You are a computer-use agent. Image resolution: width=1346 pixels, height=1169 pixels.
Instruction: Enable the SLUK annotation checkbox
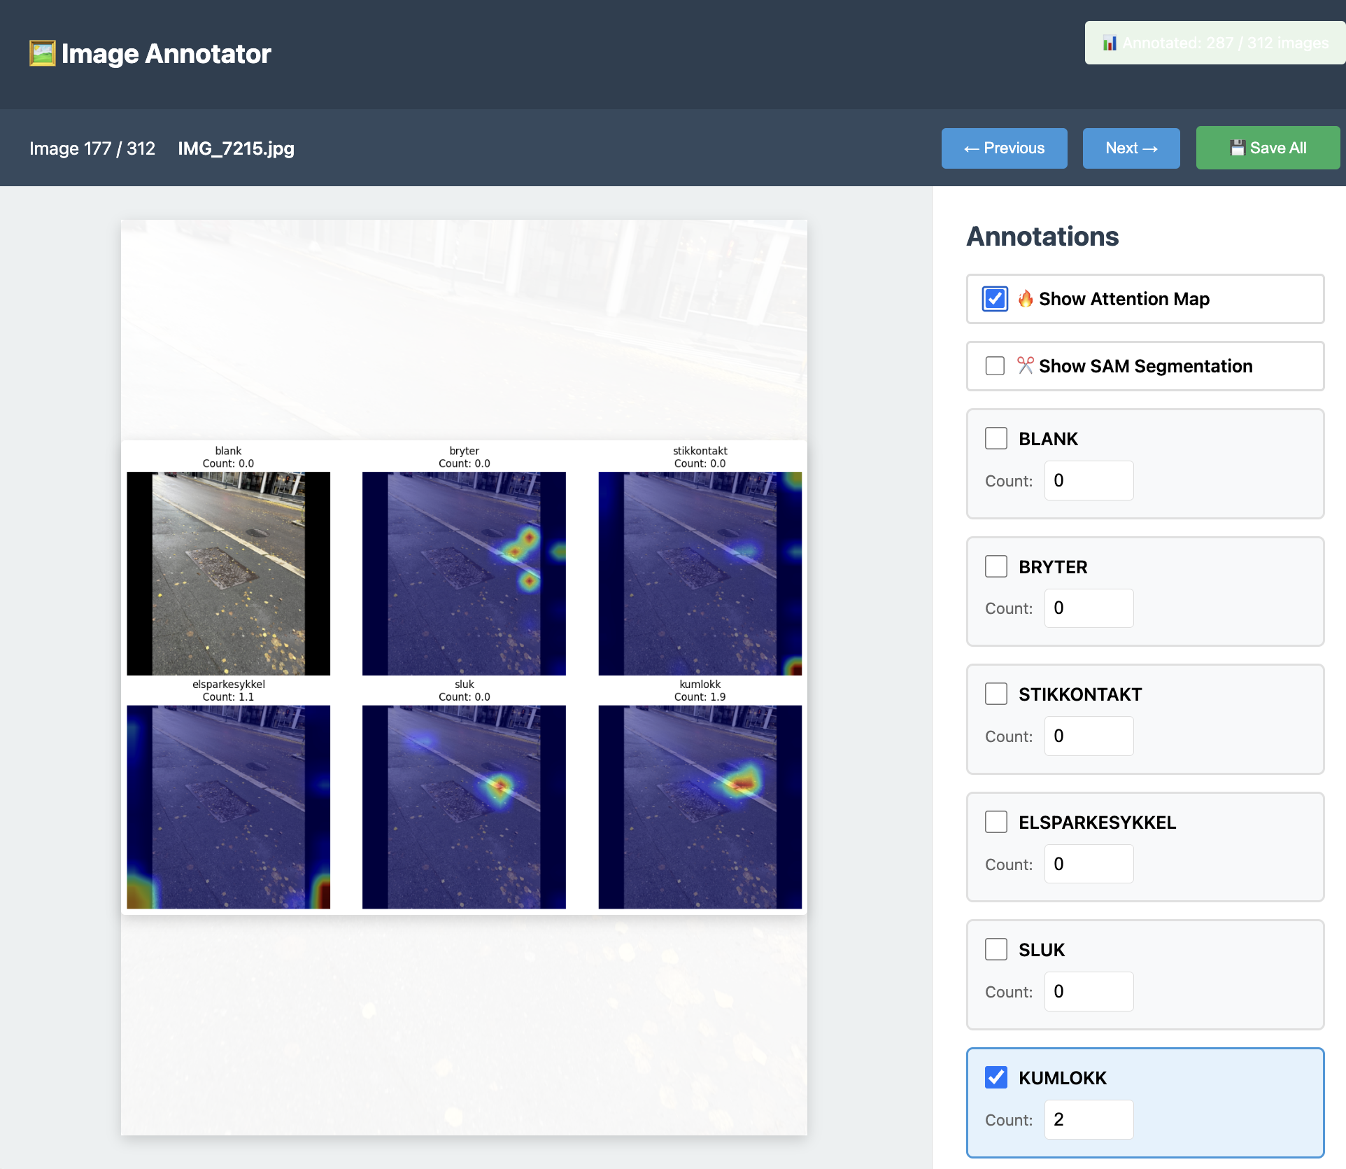996,950
